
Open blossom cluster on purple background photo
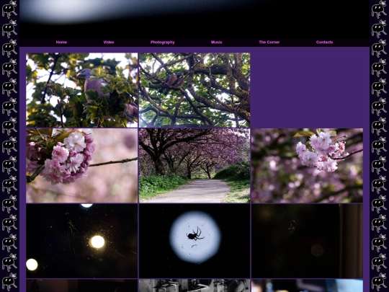click(x=307, y=165)
